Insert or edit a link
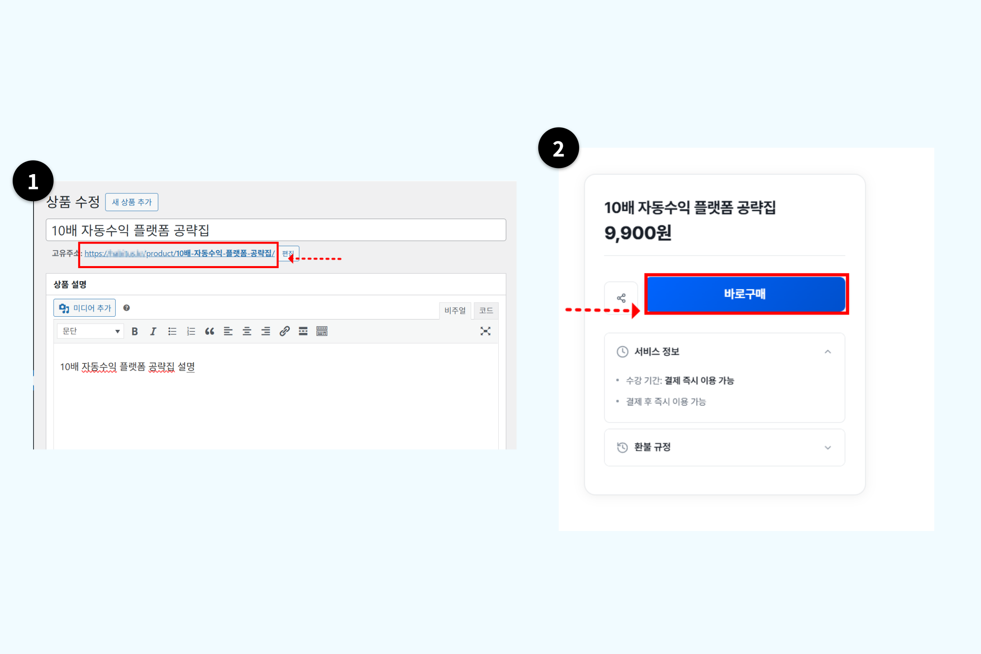 click(x=284, y=331)
